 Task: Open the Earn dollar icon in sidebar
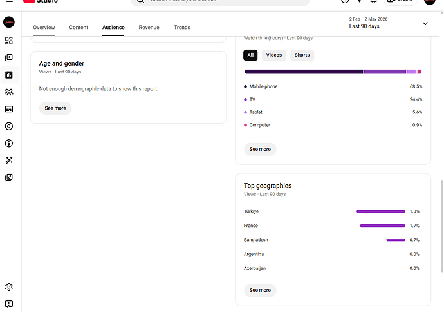pos(9,143)
